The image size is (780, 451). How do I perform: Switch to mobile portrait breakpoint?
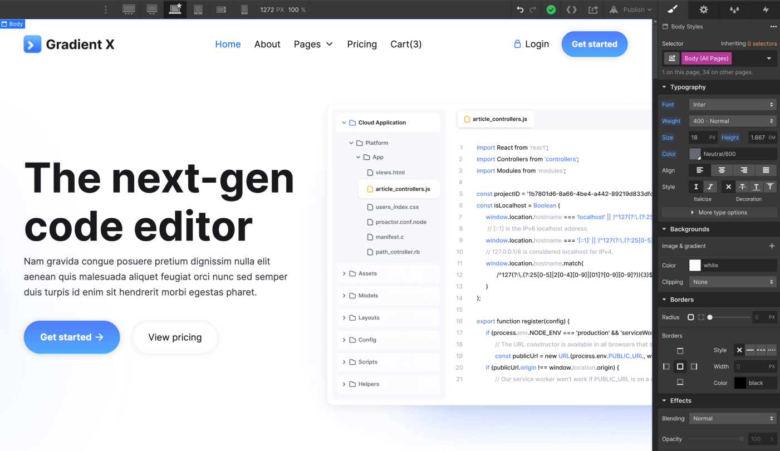[x=244, y=9]
